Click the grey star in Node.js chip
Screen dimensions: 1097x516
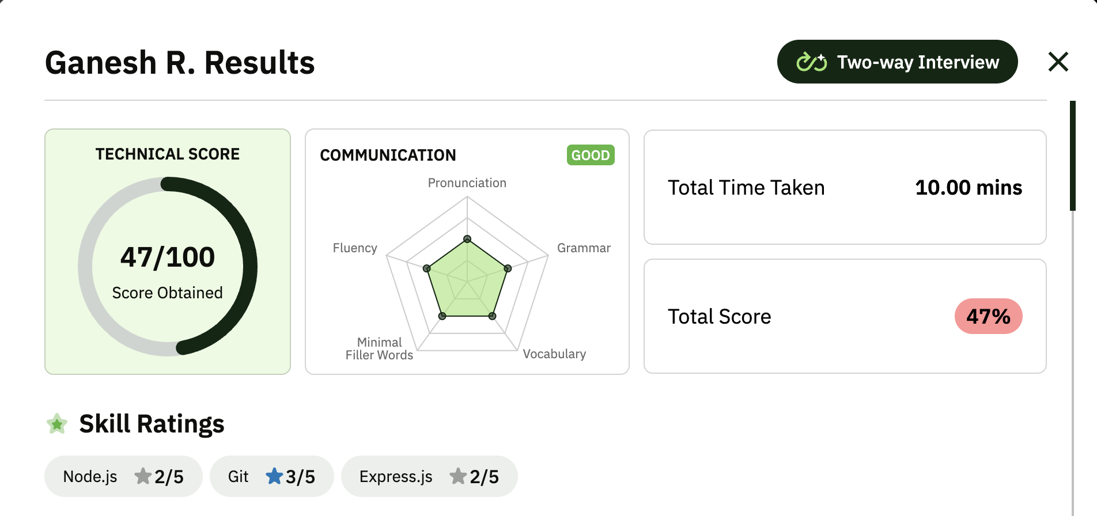click(143, 476)
